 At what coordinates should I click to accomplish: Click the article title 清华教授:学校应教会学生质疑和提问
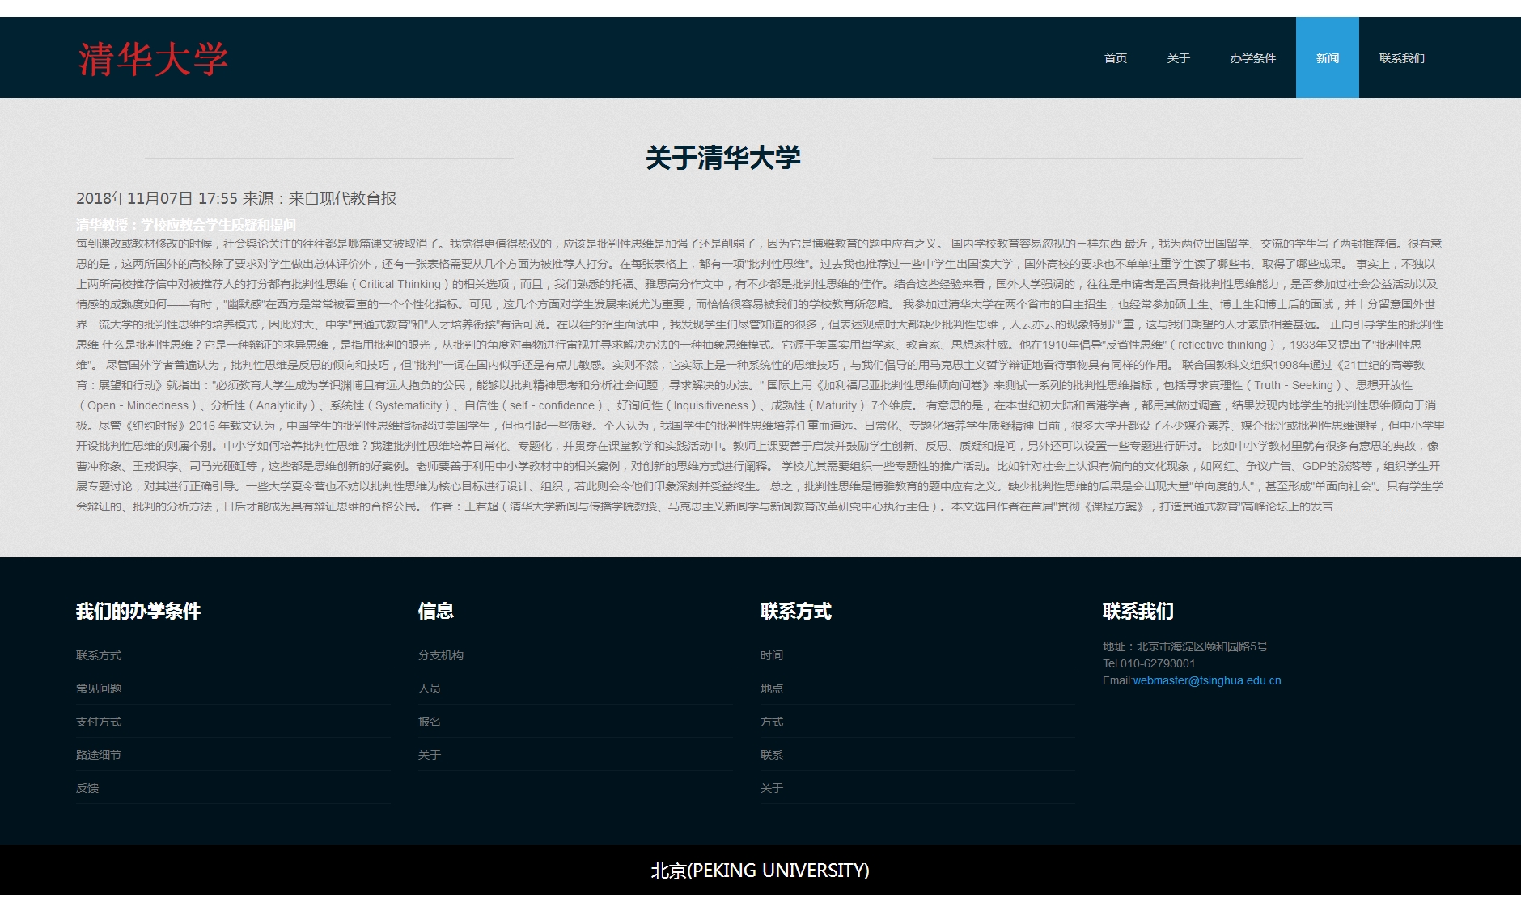point(186,225)
